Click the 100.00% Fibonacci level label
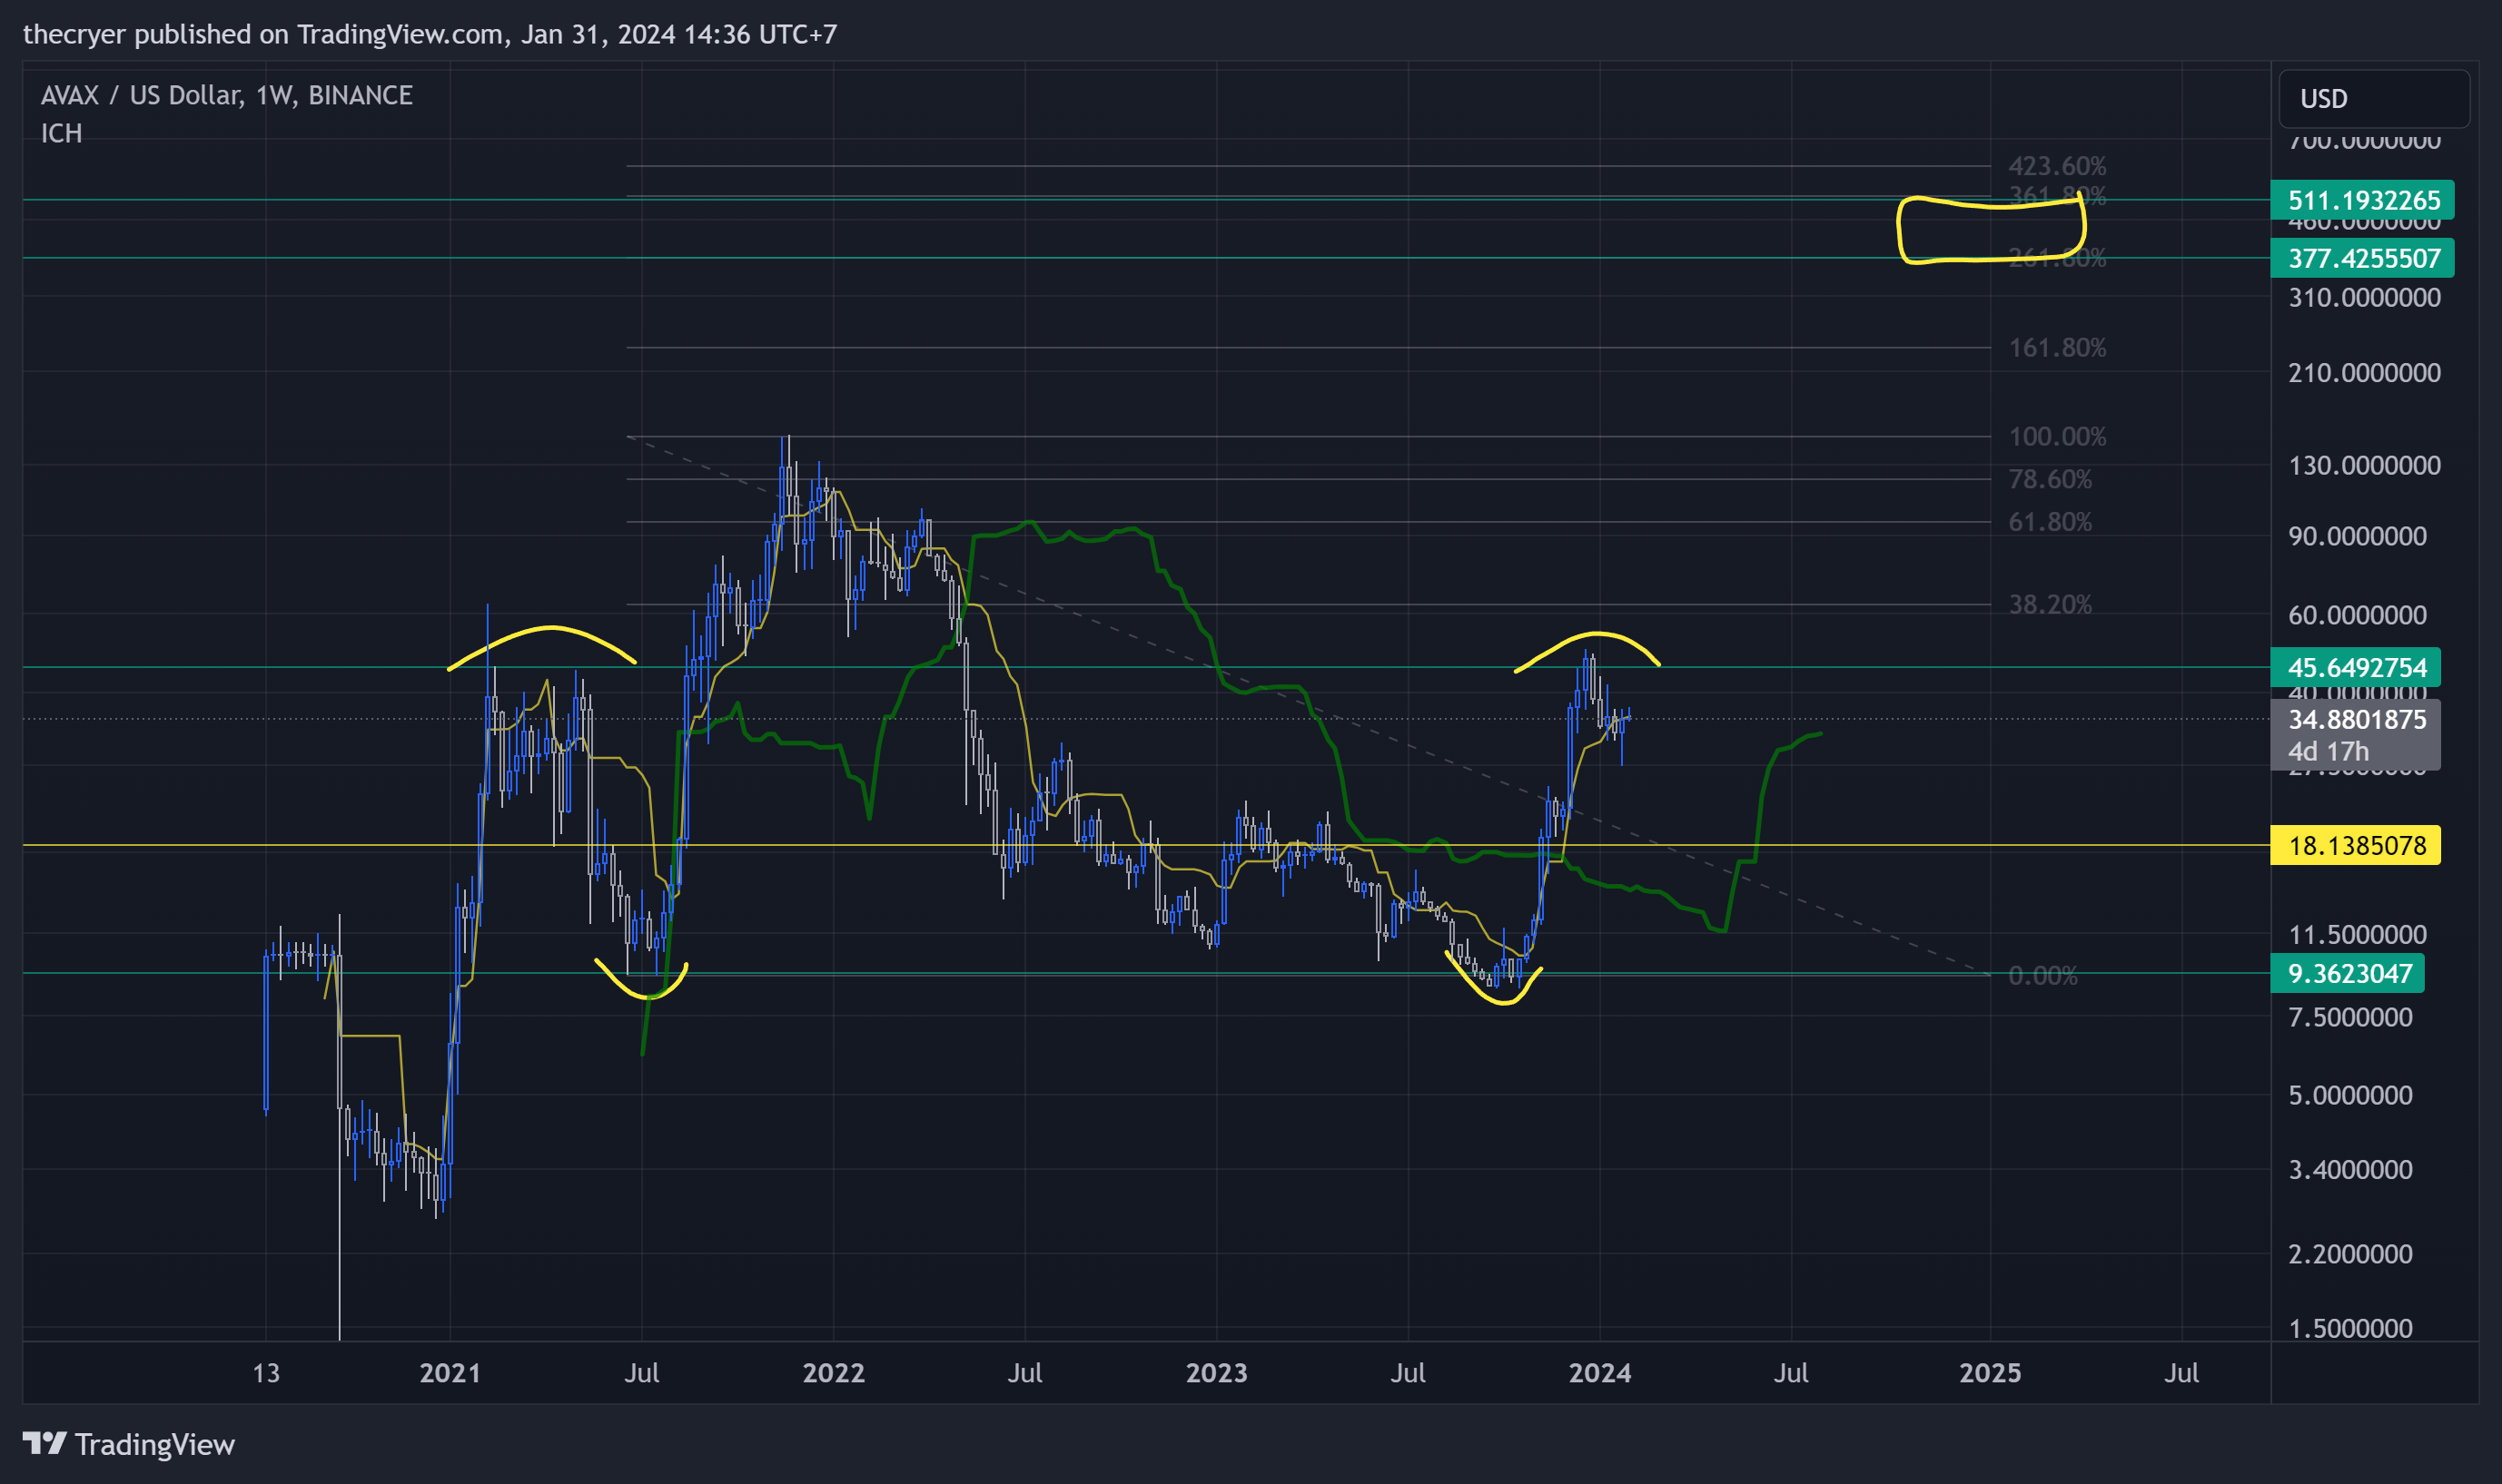2502x1484 pixels. pos(2057,437)
